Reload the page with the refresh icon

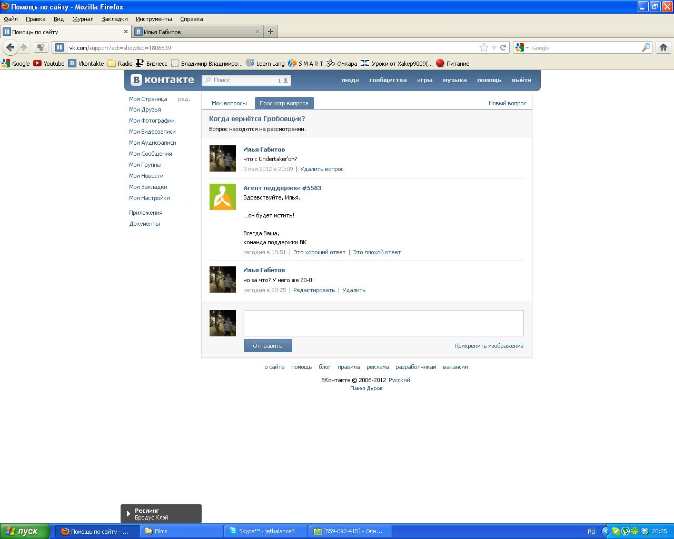pyautogui.click(x=503, y=47)
